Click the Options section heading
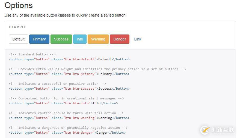The image size is (237, 138). click(x=19, y=5)
